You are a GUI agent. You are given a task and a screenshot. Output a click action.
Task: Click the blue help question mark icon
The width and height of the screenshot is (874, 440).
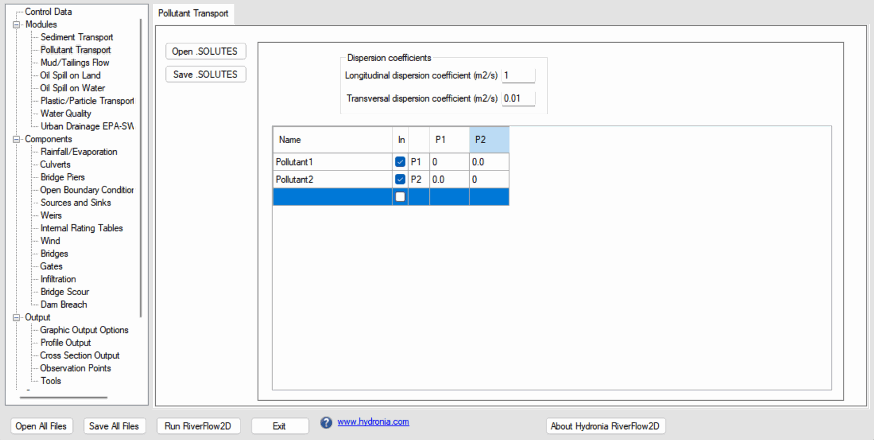coord(326,423)
